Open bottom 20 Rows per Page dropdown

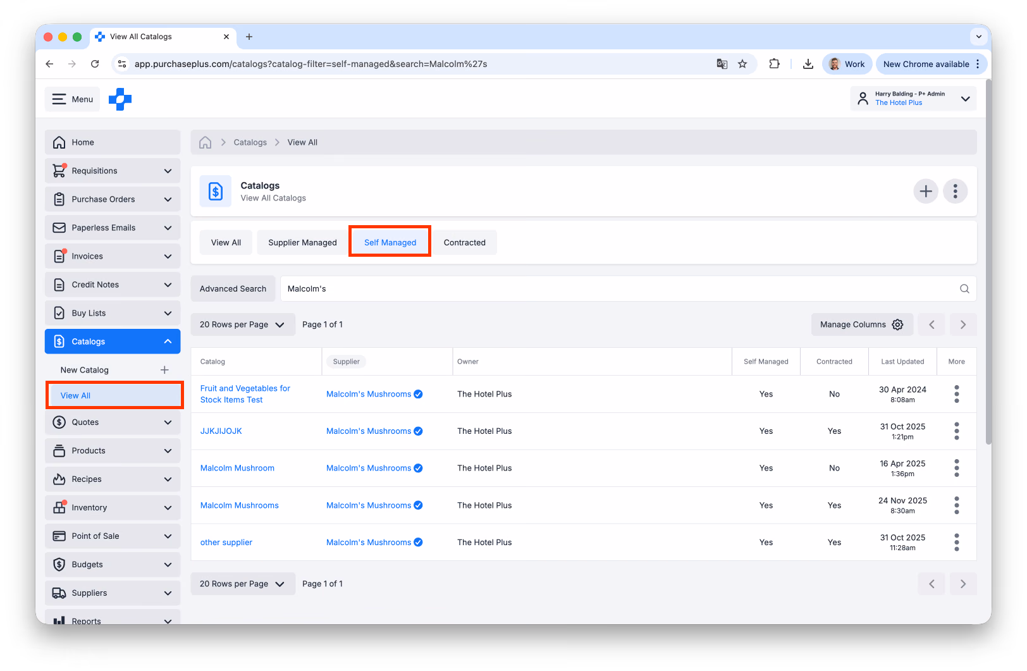[x=243, y=584]
